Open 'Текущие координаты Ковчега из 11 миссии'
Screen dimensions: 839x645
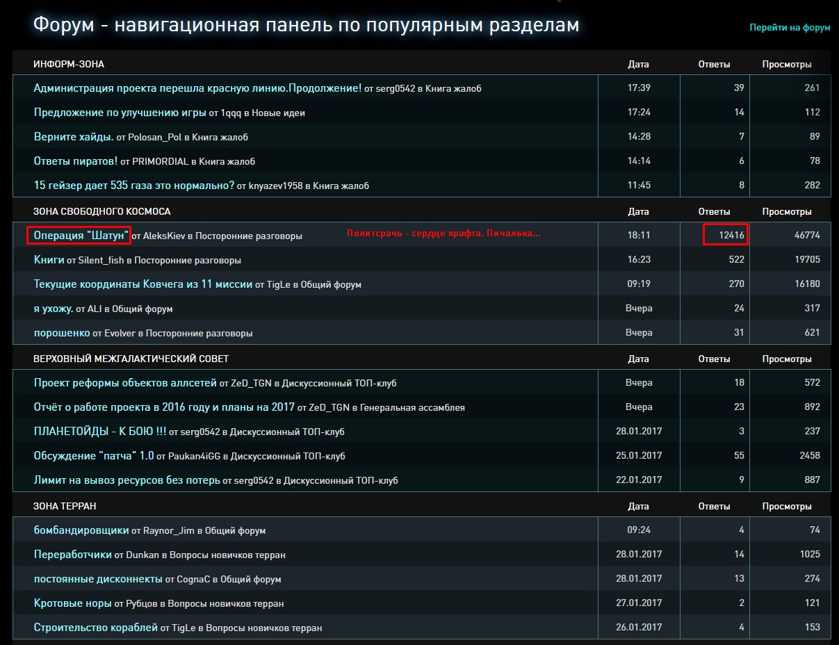click(x=143, y=284)
